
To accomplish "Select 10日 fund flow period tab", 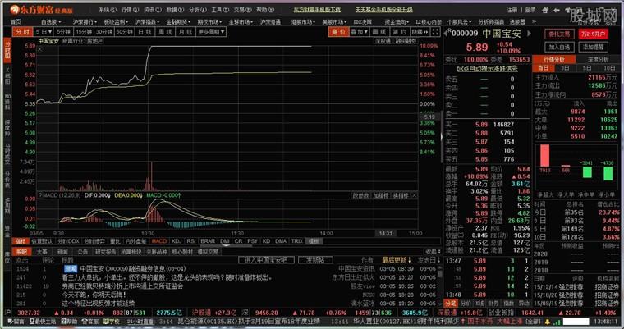I will point(609,68).
